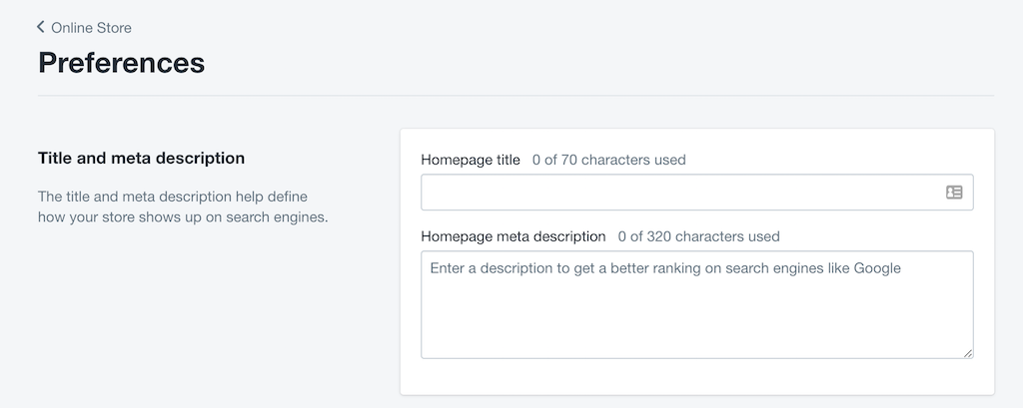
Task: Focus the Homepage title input field
Action: click(696, 193)
